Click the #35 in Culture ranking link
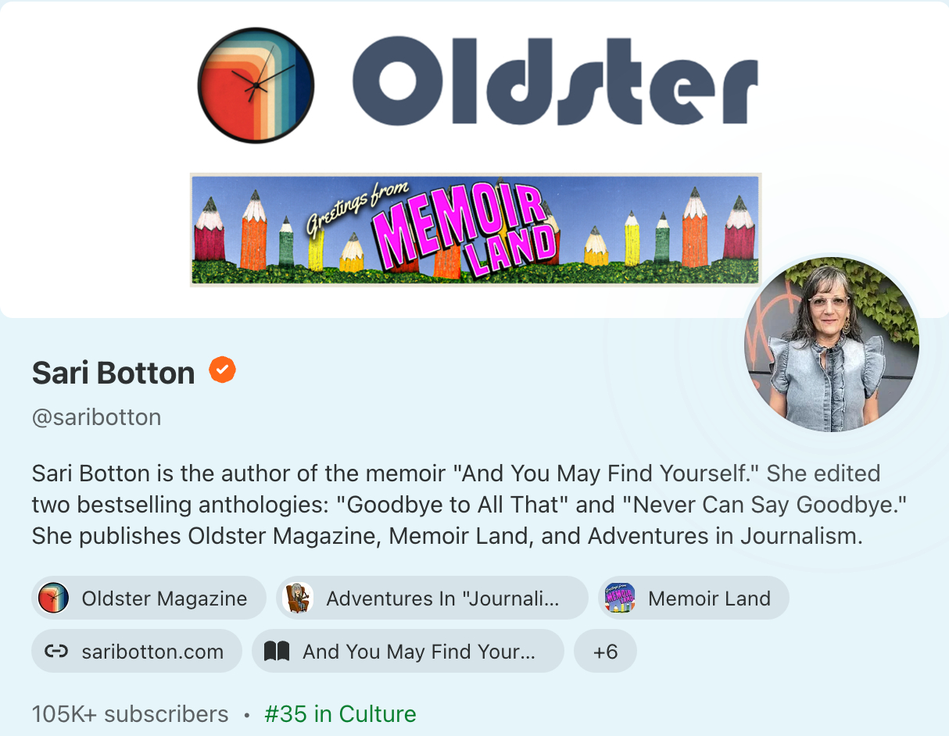Viewport: 949px width, 736px height. click(340, 714)
